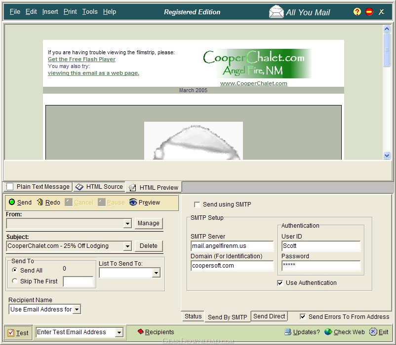Click the preview scrollbar up arrow
The width and height of the screenshot is (396, 345).
(387, 29)
